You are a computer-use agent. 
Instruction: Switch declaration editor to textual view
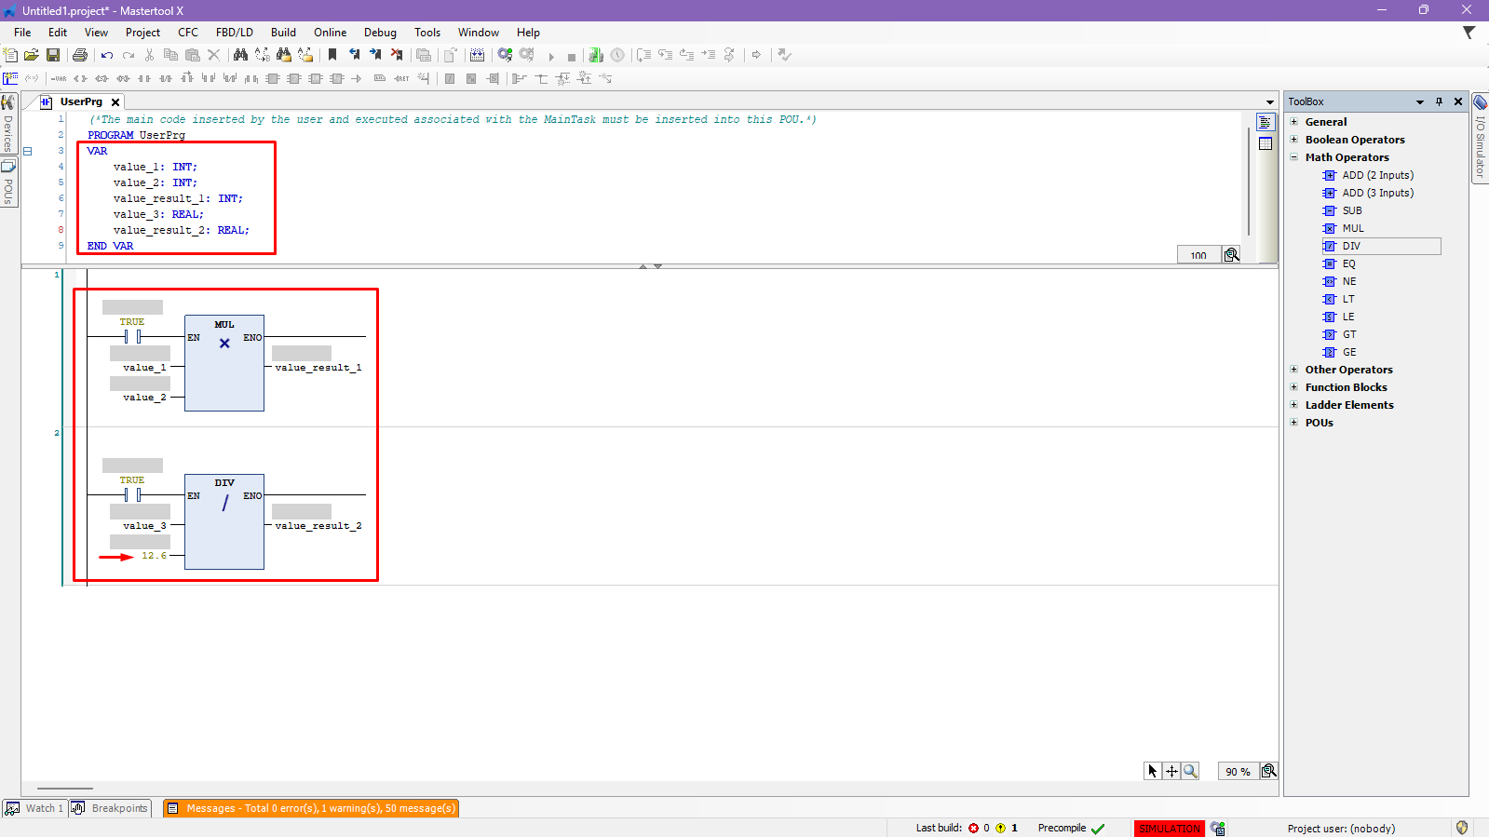point(1266,123)
